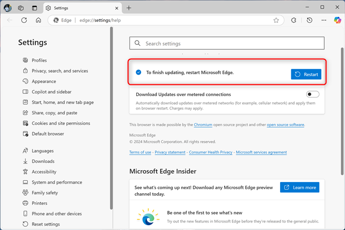Open the Microsoft services agreement link
This screenshot has height=230, width=345.
pyautogui.click(x=261, y=152)
